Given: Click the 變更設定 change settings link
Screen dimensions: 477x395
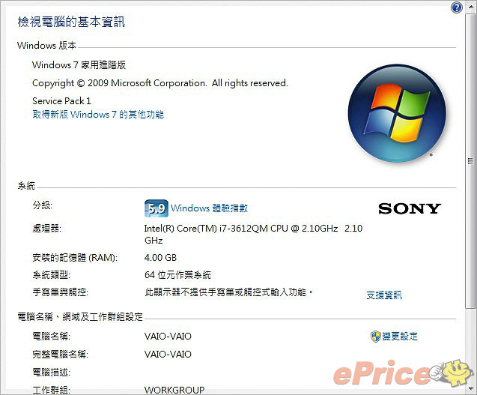Looking at the screenshot, I should [400, 337].
